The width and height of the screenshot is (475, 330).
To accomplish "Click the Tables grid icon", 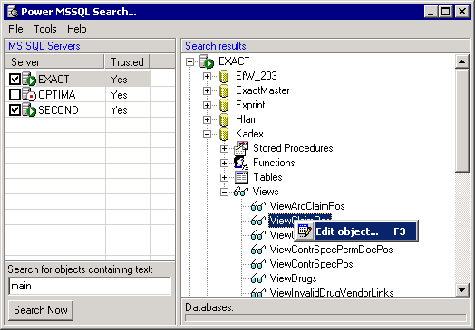I will tap(241, 177).
